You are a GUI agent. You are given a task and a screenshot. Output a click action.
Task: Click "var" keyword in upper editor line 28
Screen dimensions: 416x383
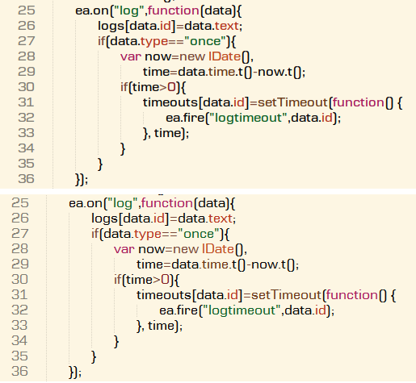[131, 56]
